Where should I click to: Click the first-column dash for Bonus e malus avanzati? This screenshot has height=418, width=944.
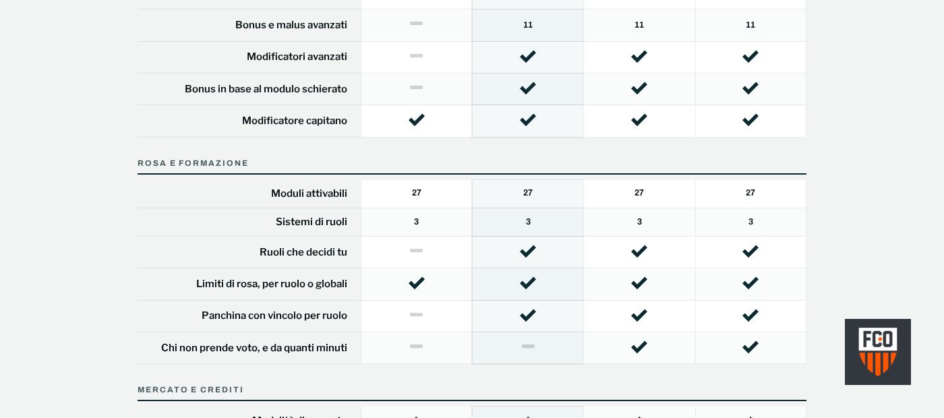point(417,24)
